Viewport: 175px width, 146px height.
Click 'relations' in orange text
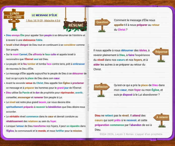tap(33, 121)
